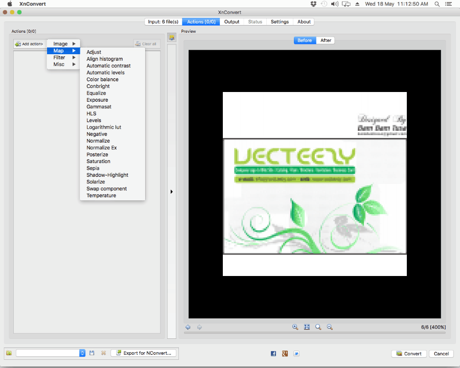Fit the preview image to window

coord(307,327)
